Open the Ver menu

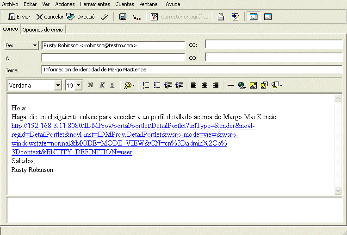[46, 4]
